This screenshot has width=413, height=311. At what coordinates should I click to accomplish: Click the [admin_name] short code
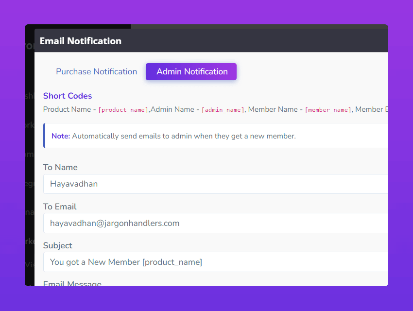click(223, 110)
